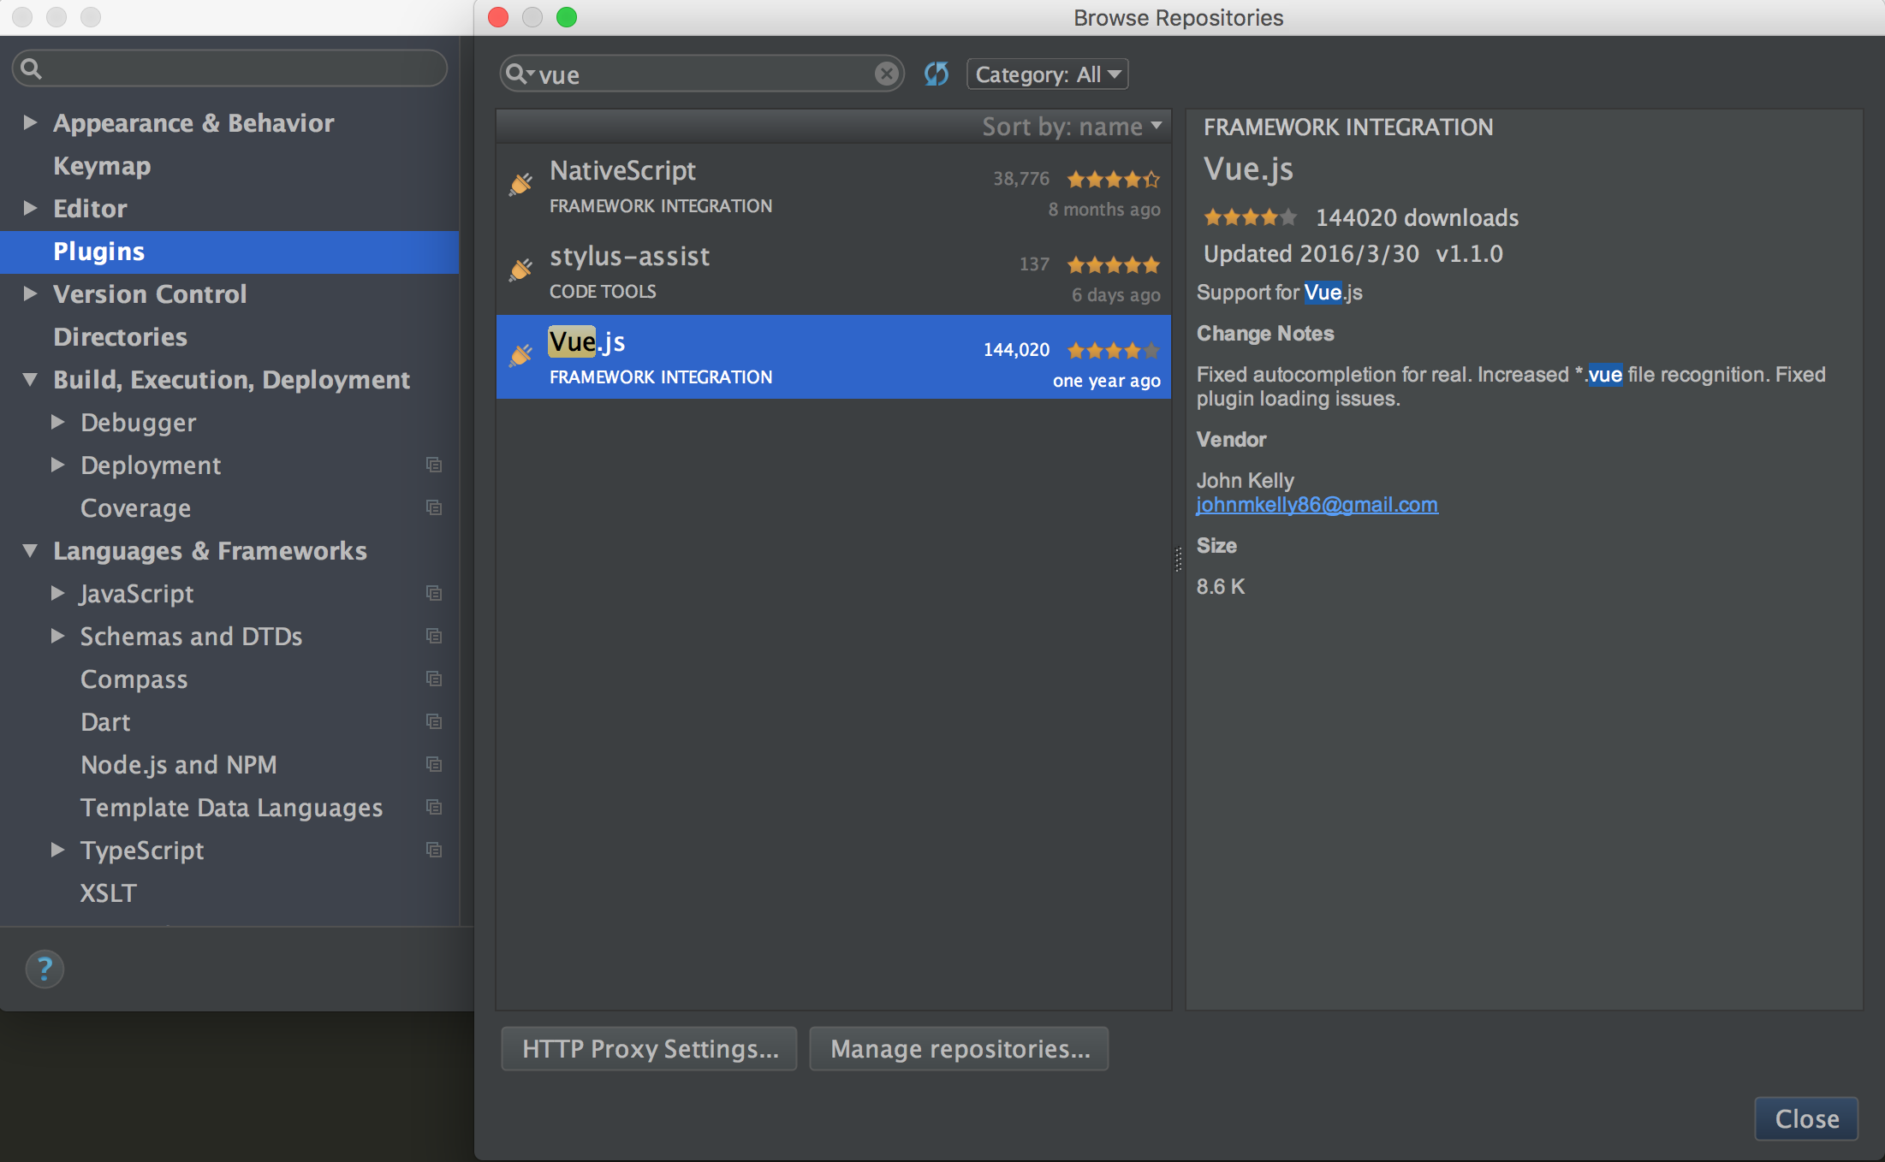Click the help question mark button
Image resolution: width=1885 pixels, height=1162 pixels.
coord(45,969)
